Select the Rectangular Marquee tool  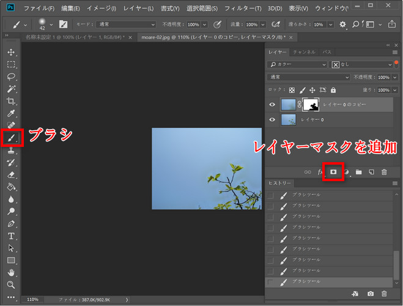click(x=11, y=64)
